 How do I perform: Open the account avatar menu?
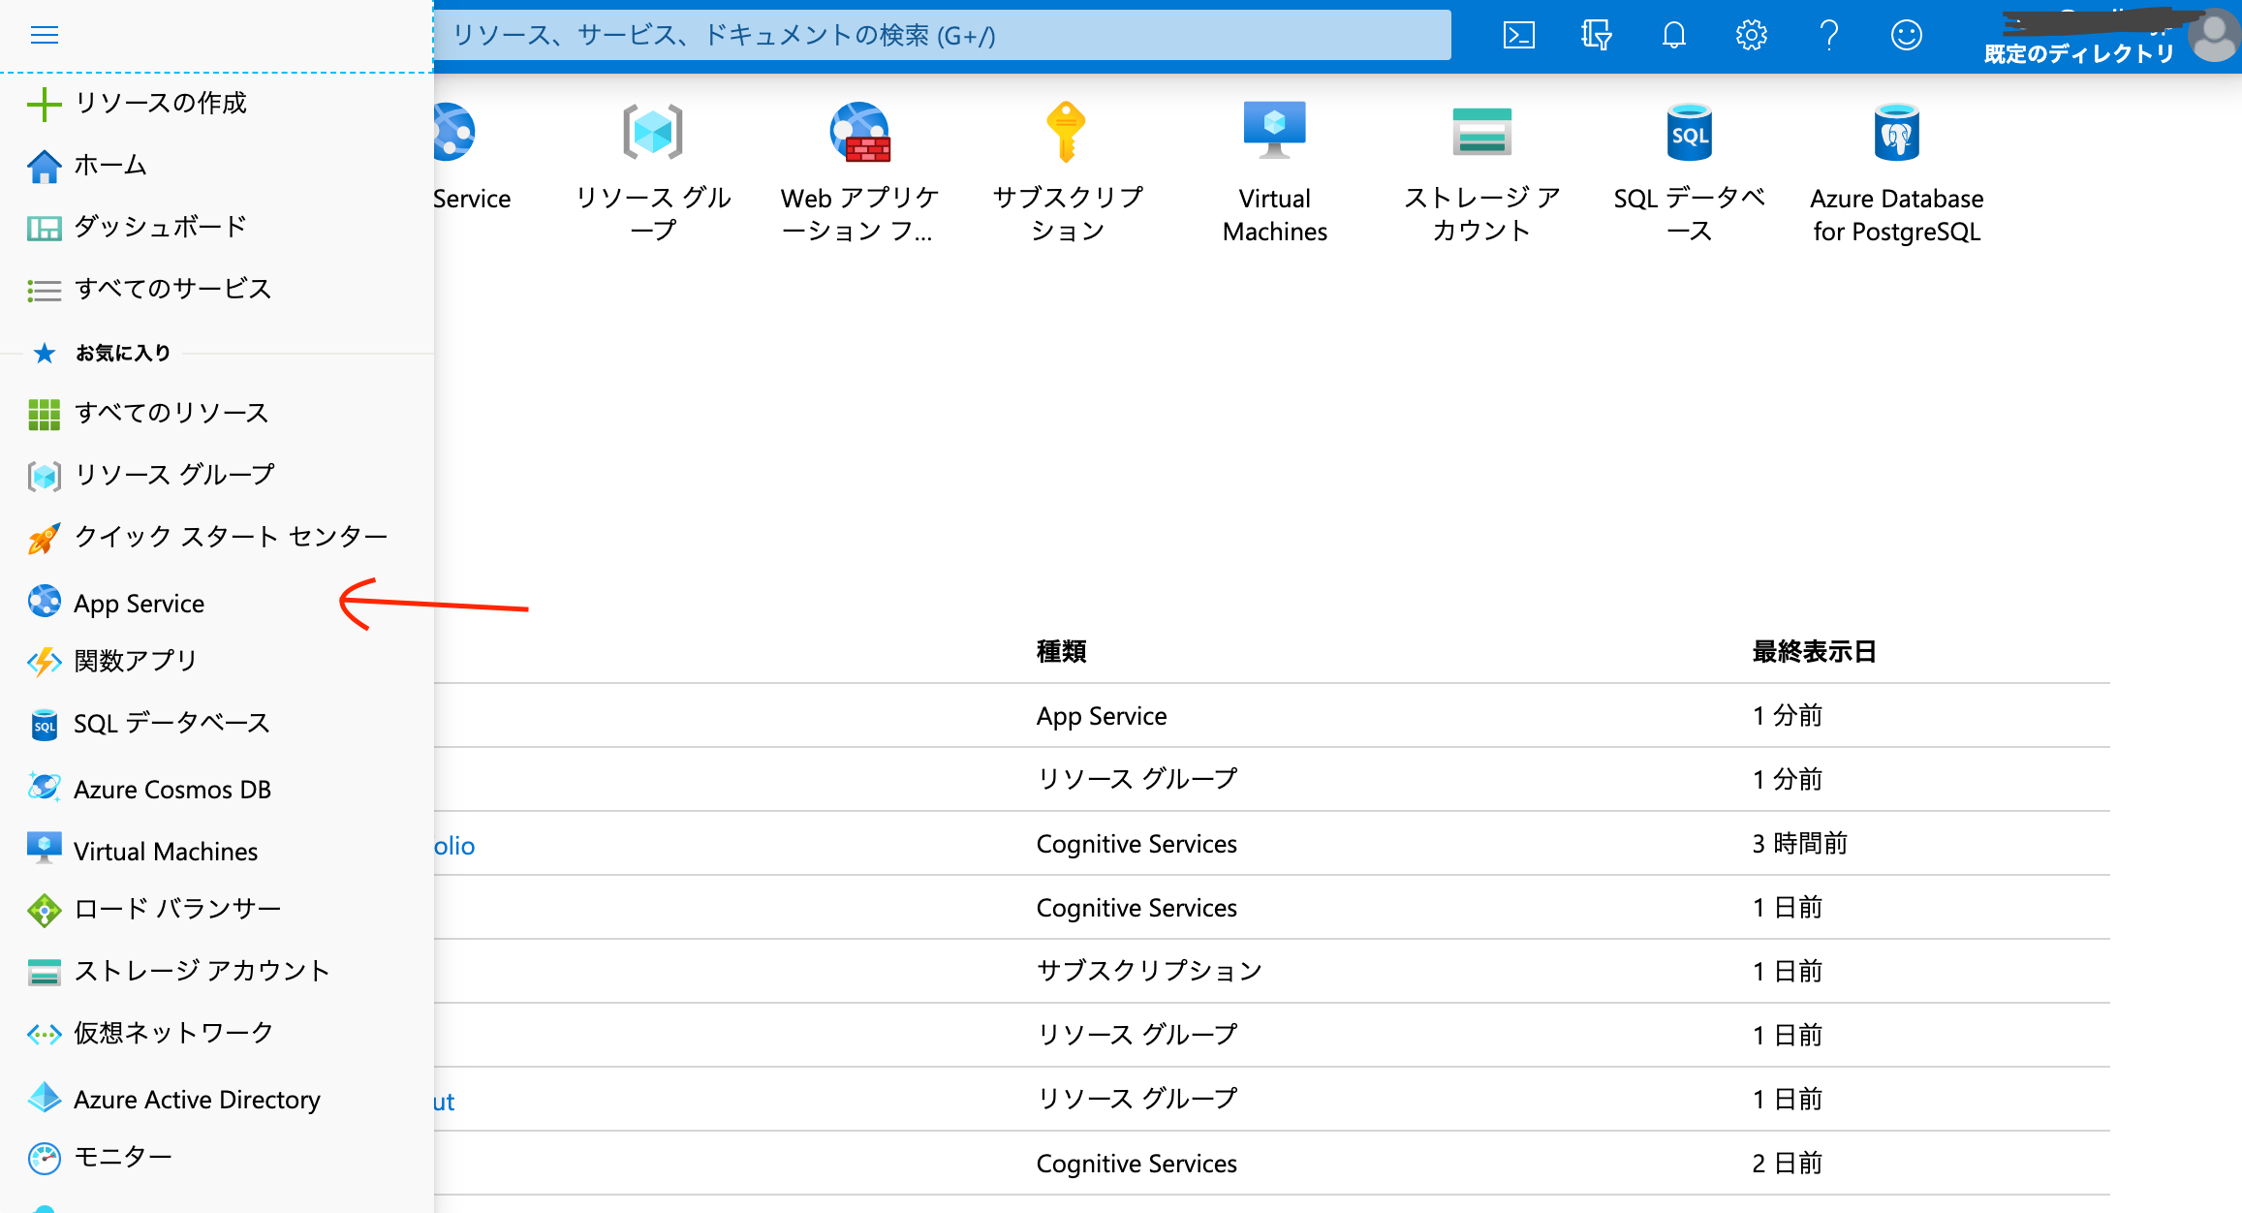2214,36
